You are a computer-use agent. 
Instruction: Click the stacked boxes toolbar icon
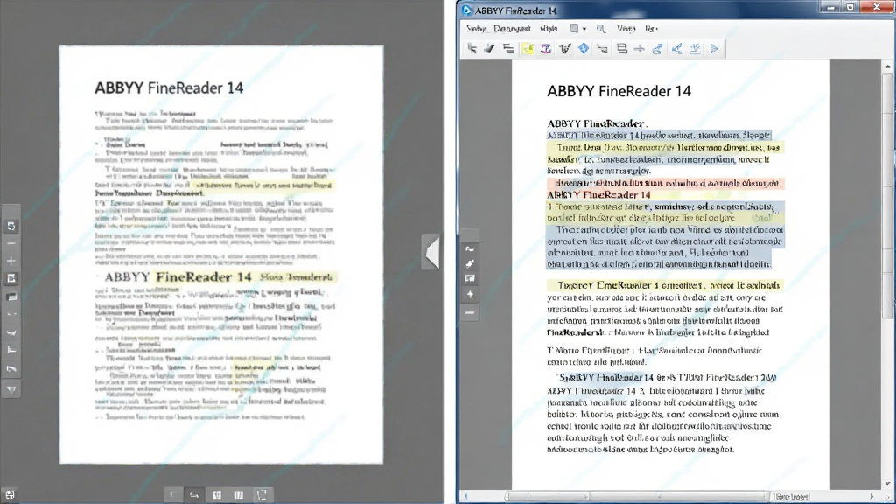pos(622,49)
